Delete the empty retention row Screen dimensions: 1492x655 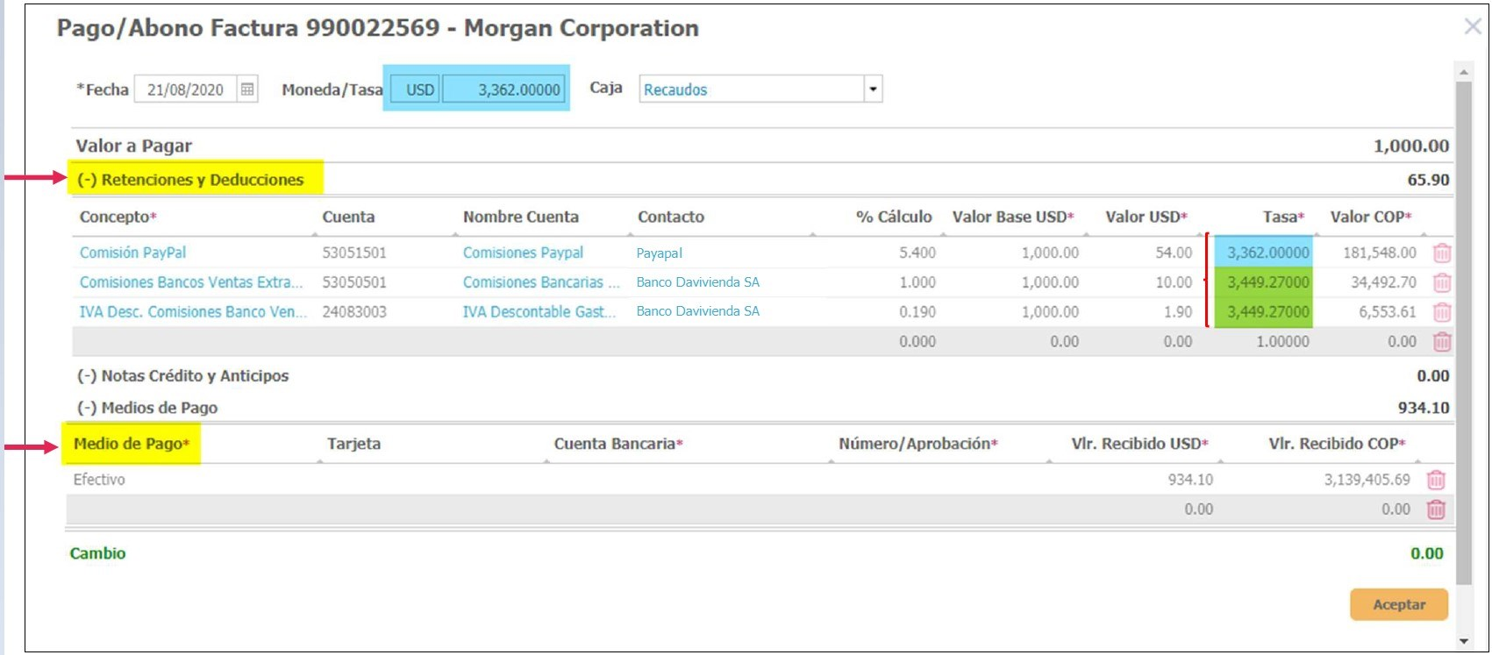pyautogui.click(x=1441, y=342)
